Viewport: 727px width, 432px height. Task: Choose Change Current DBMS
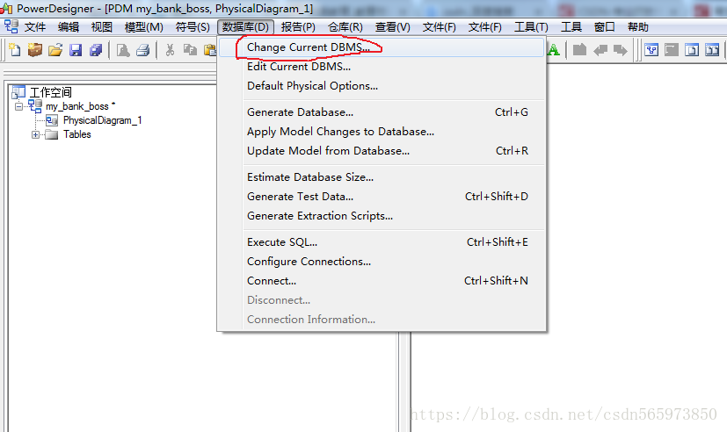click(x=381, y=47)
